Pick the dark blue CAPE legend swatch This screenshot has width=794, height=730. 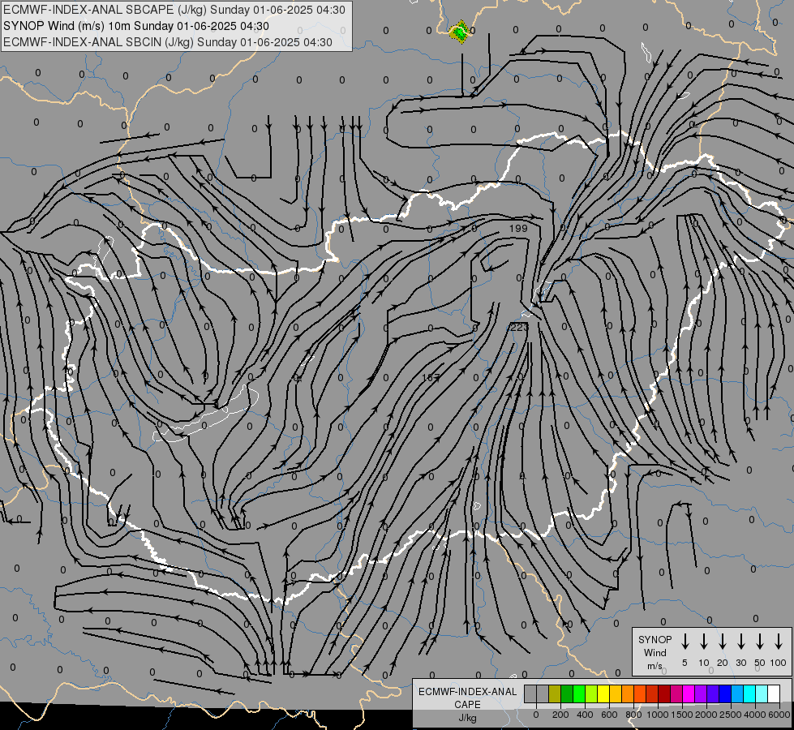725,693
